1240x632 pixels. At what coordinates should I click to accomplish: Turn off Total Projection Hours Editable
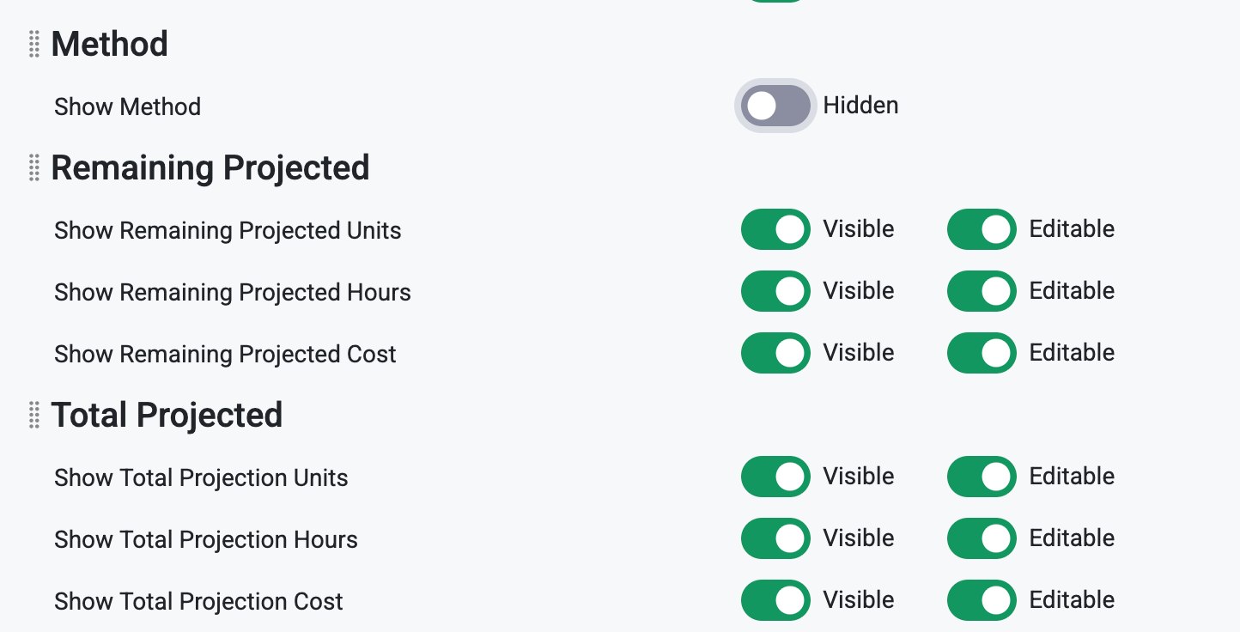pyautogui.click(x=982, y=538)
